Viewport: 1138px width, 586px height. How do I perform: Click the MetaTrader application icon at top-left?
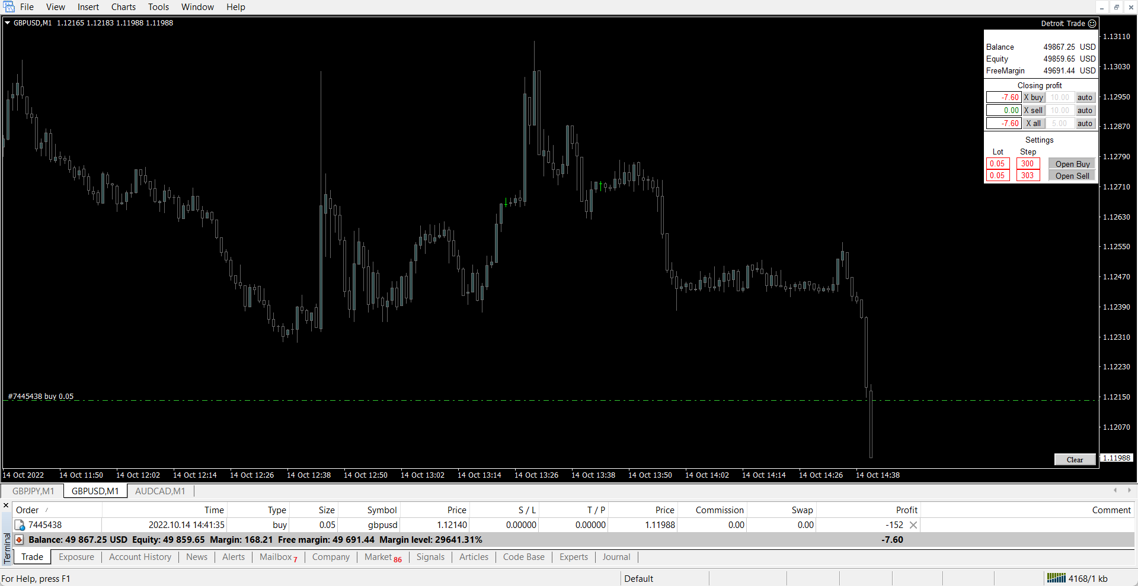[8, 7]
